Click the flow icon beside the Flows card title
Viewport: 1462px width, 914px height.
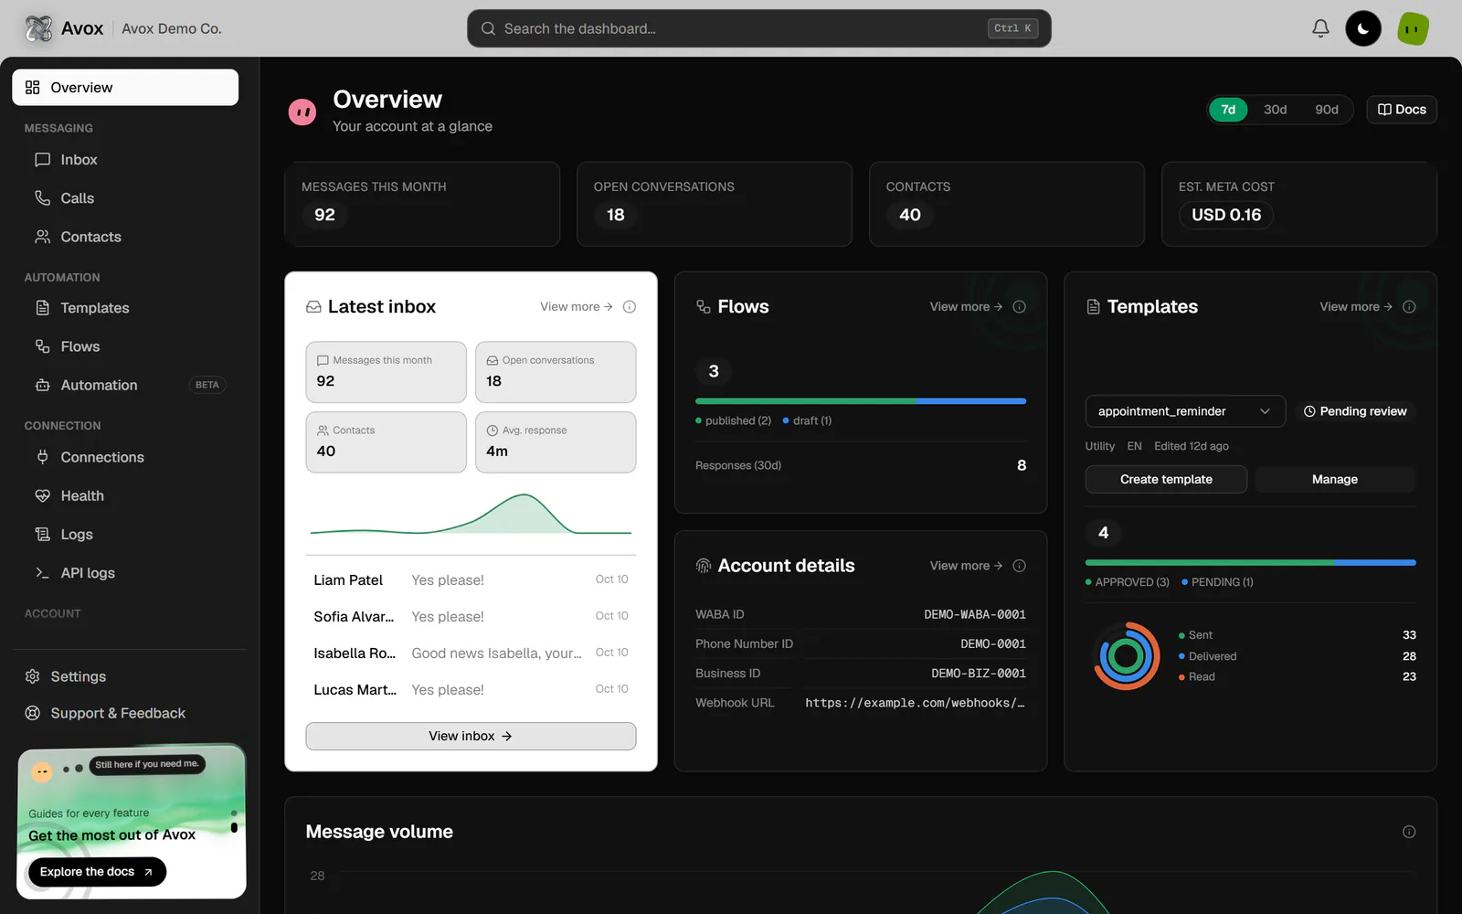(704, 307)
